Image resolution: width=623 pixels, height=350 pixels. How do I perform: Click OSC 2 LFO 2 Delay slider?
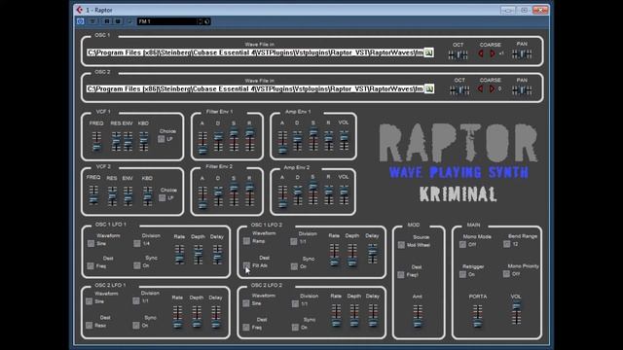click(373, 315)
